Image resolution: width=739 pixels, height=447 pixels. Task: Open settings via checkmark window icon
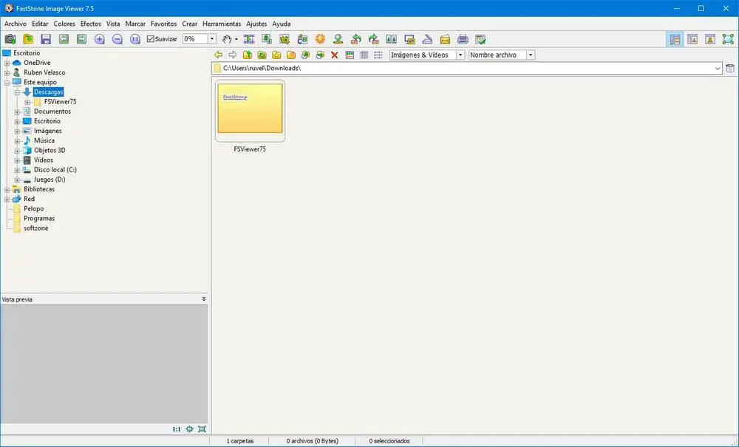(x=480, y=39)
